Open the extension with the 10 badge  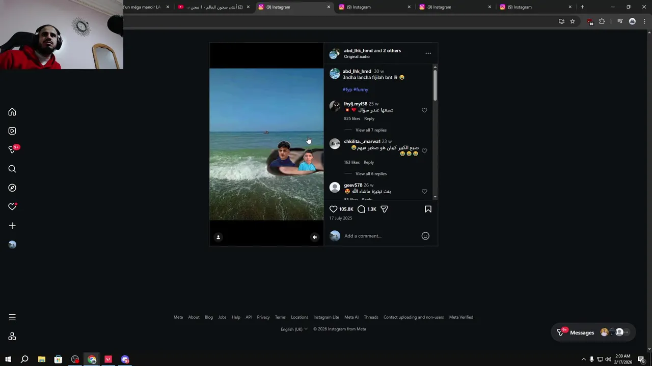click(590, 22)
